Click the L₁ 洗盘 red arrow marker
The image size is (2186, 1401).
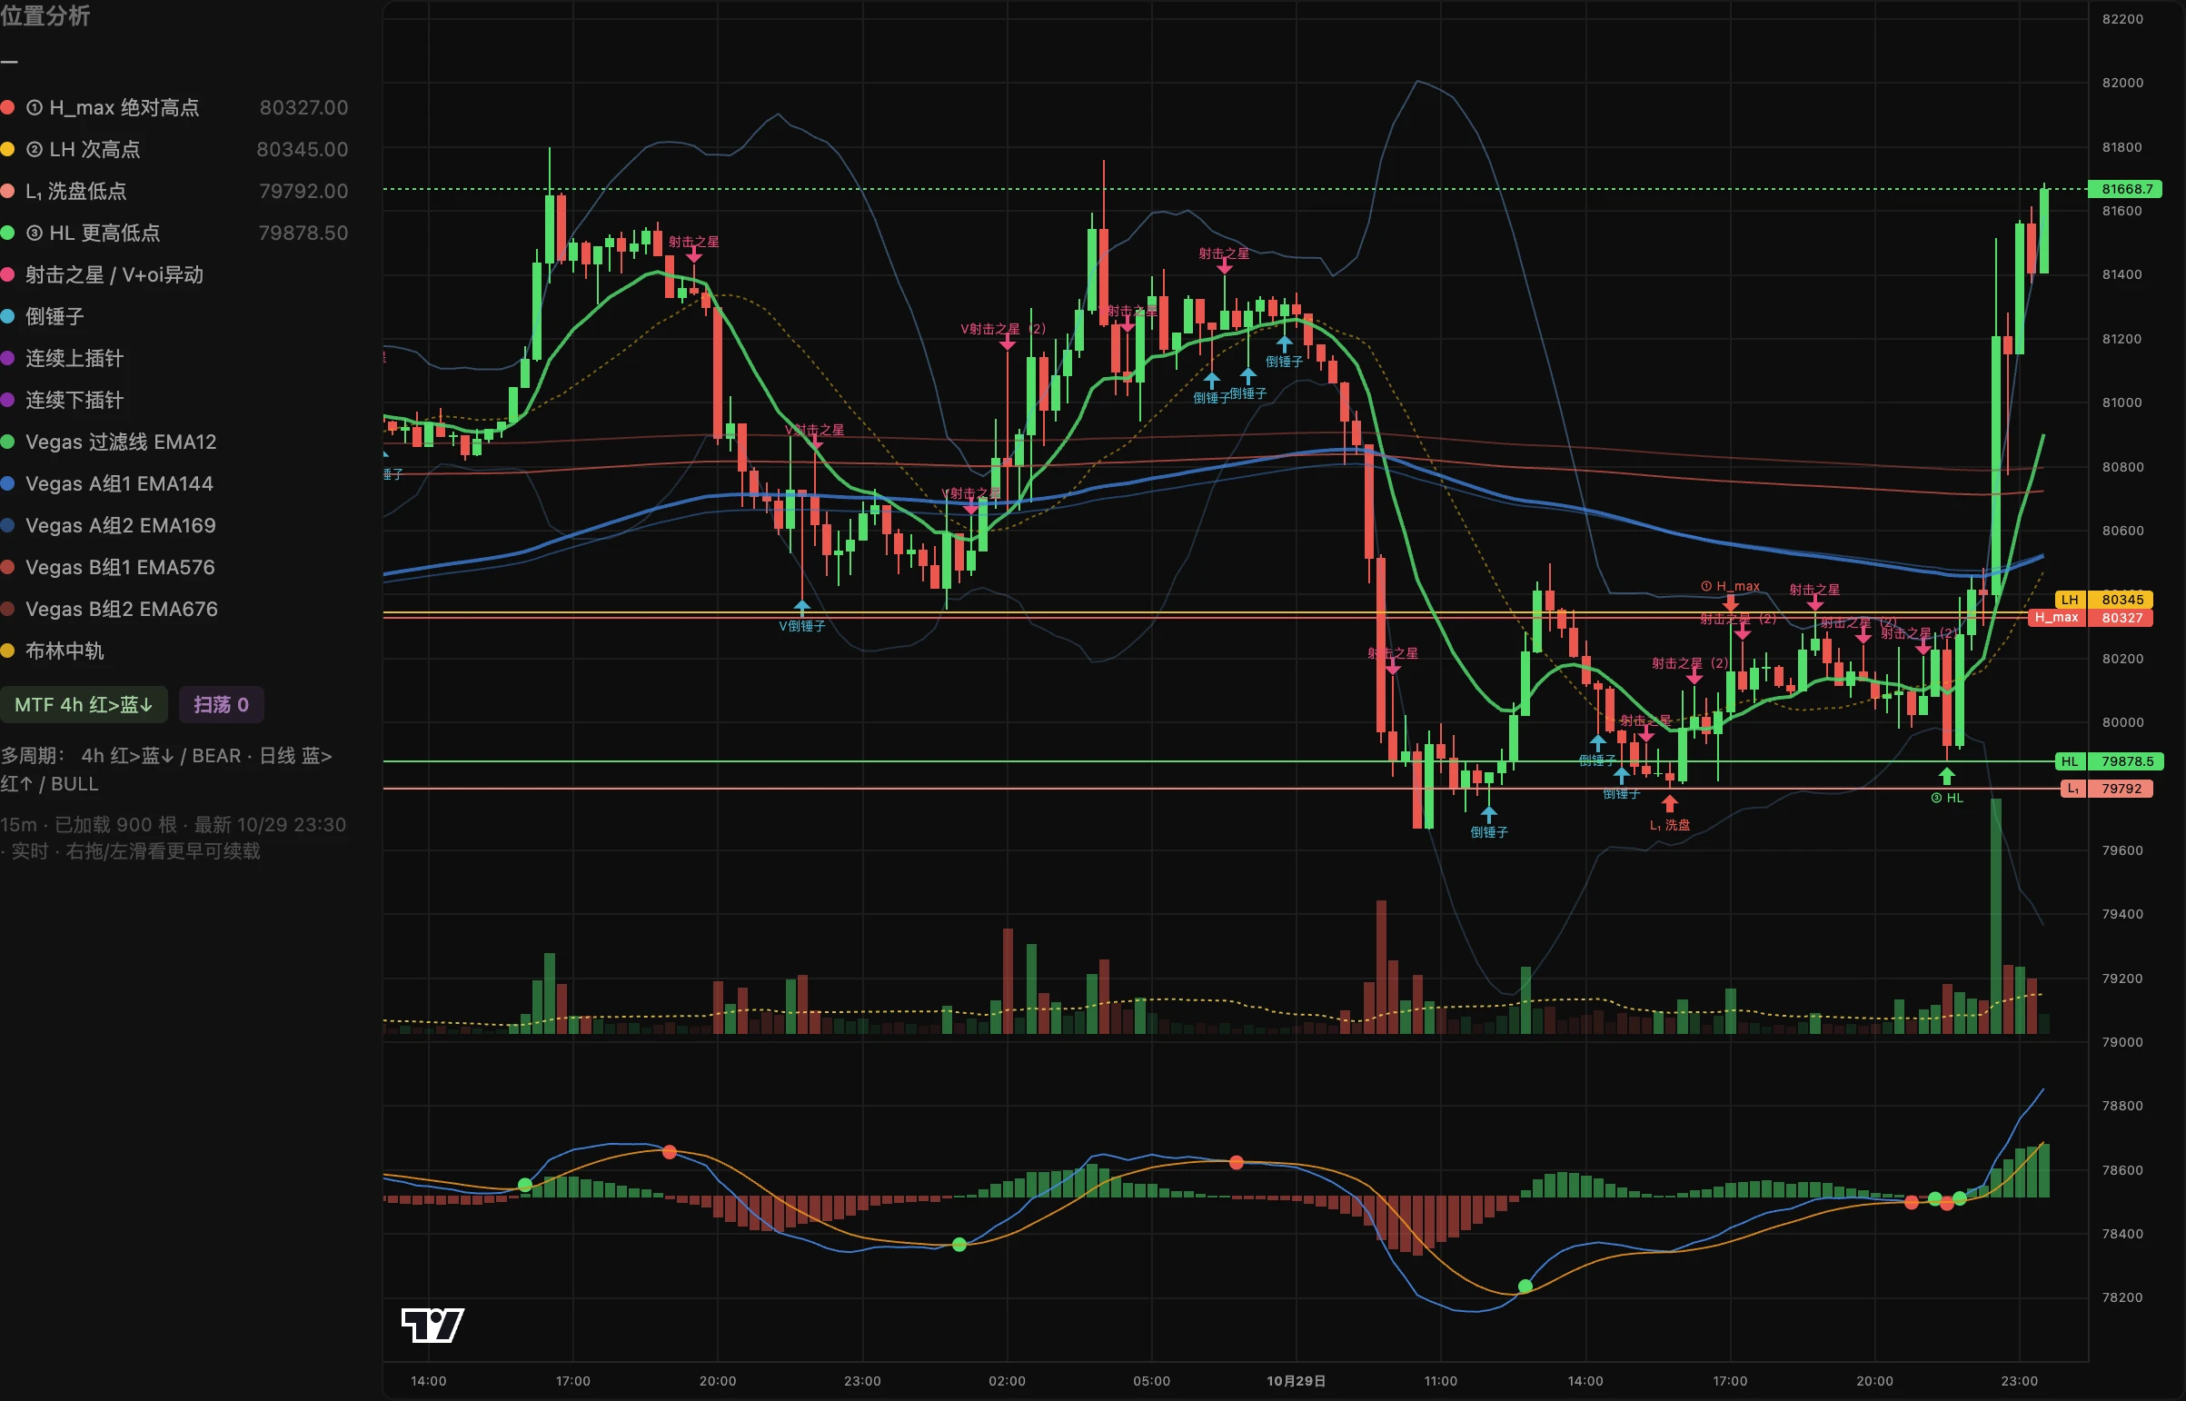click(1669, 804)
